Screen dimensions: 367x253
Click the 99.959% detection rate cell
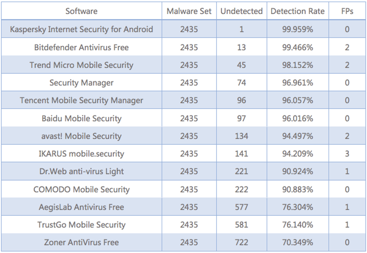pyautogui.click(x=298, y=29)
